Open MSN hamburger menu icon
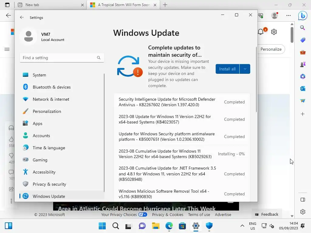Screen dimensions: 311x233 pyautogui.click(x=7, y=49)
